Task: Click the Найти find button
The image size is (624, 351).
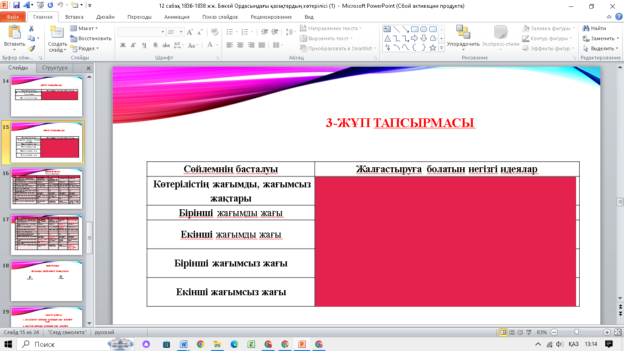Action: [595, 28]
